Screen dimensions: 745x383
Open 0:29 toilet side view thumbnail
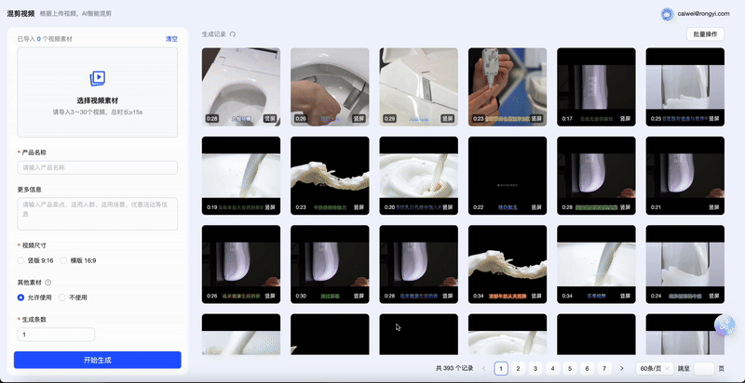(418, 86)
